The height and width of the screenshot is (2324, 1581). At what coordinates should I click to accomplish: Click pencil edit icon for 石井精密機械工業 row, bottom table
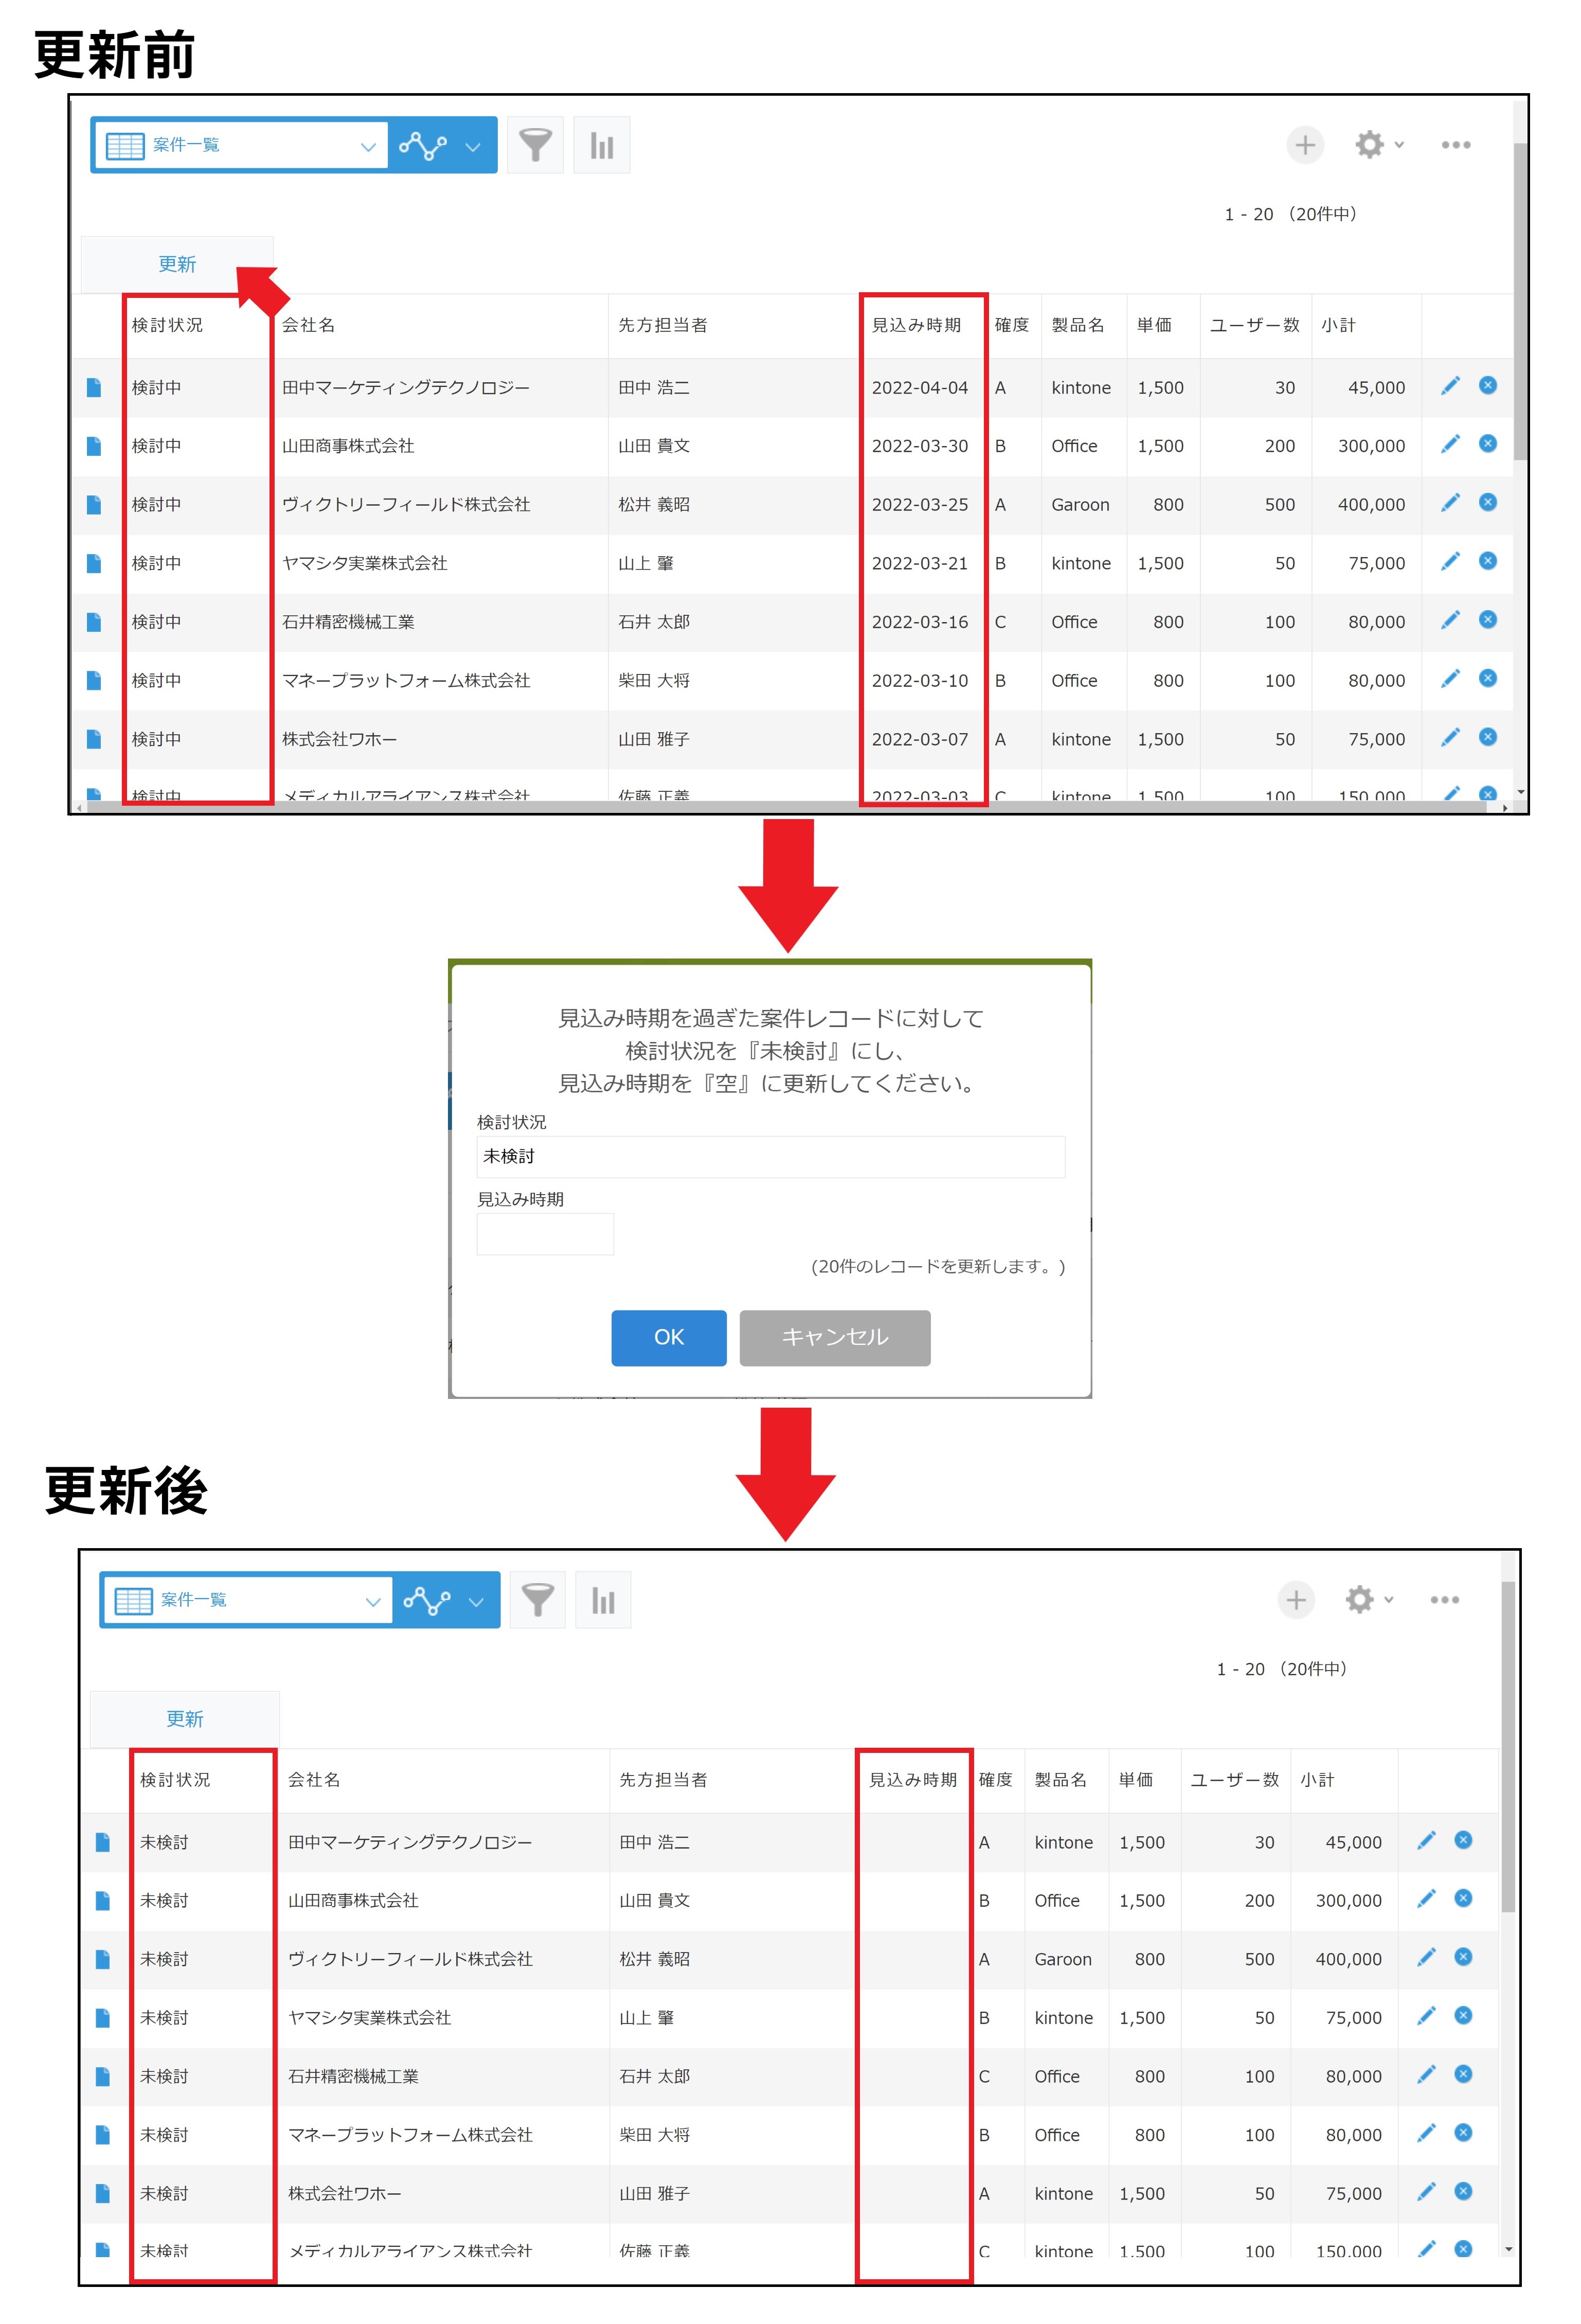pyautogui.click(x=1425, y=2075)
